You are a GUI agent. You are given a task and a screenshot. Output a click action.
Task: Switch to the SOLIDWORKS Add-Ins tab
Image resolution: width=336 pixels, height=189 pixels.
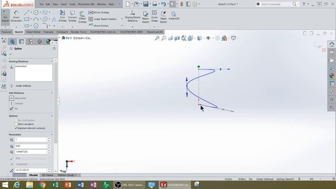(x=103, y=32)
